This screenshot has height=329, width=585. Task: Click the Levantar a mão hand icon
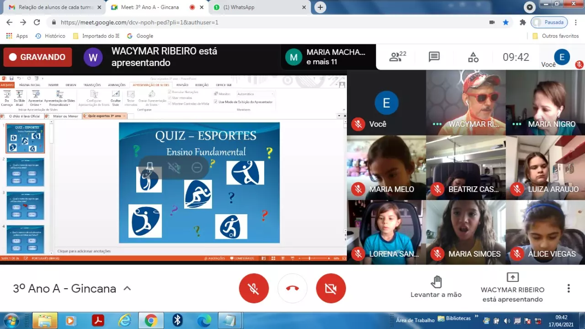pos(436,282)
